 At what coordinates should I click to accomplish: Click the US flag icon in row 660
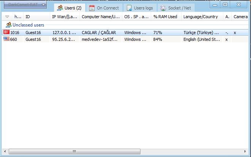pyautogui.click(x=6, y=39)
